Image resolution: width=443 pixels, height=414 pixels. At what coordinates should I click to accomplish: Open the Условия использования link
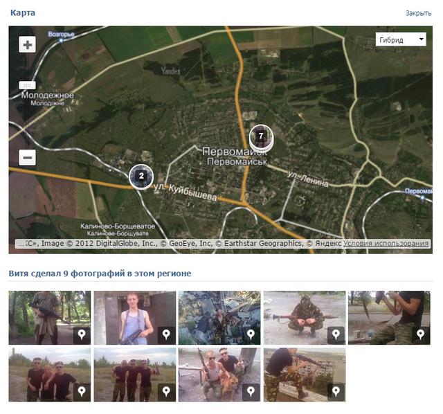click(x=386, y=243)
